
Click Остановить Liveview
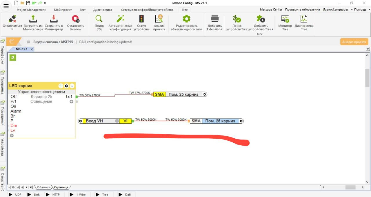coord(76,23)
